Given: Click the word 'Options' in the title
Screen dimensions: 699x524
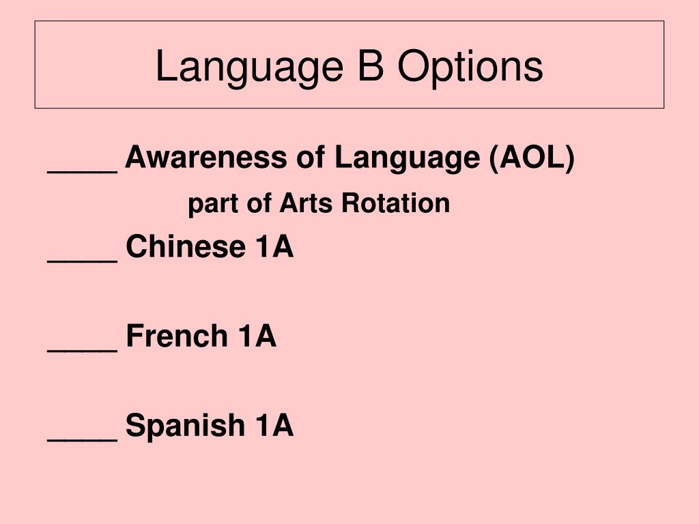Looking at the screenshot, I should coord(470,67).
